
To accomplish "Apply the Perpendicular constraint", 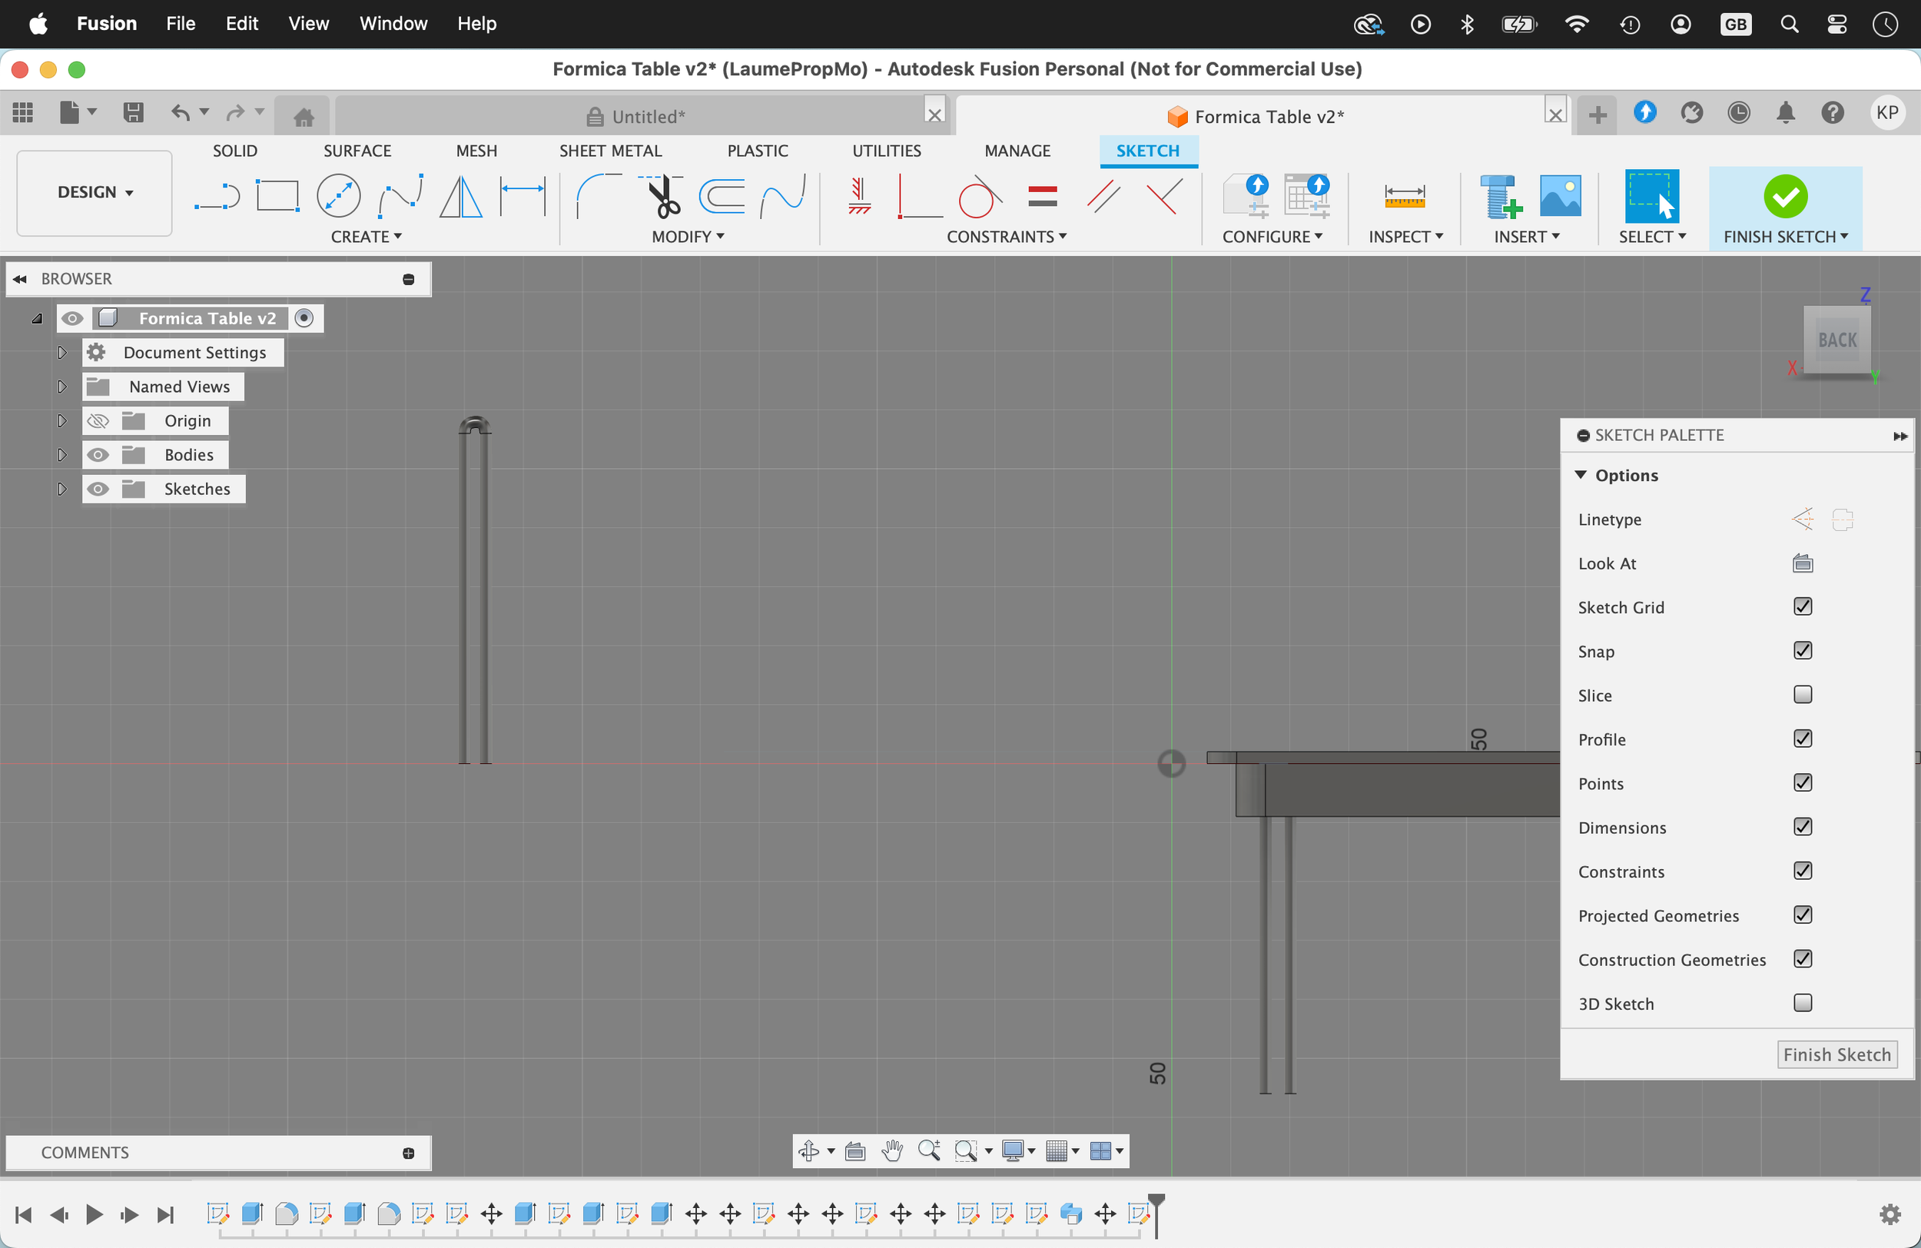I will point(1165,196).
